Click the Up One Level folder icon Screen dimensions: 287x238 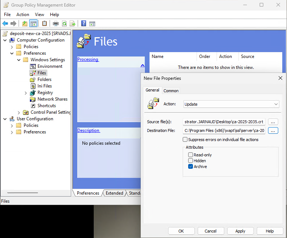click(24, 24)
